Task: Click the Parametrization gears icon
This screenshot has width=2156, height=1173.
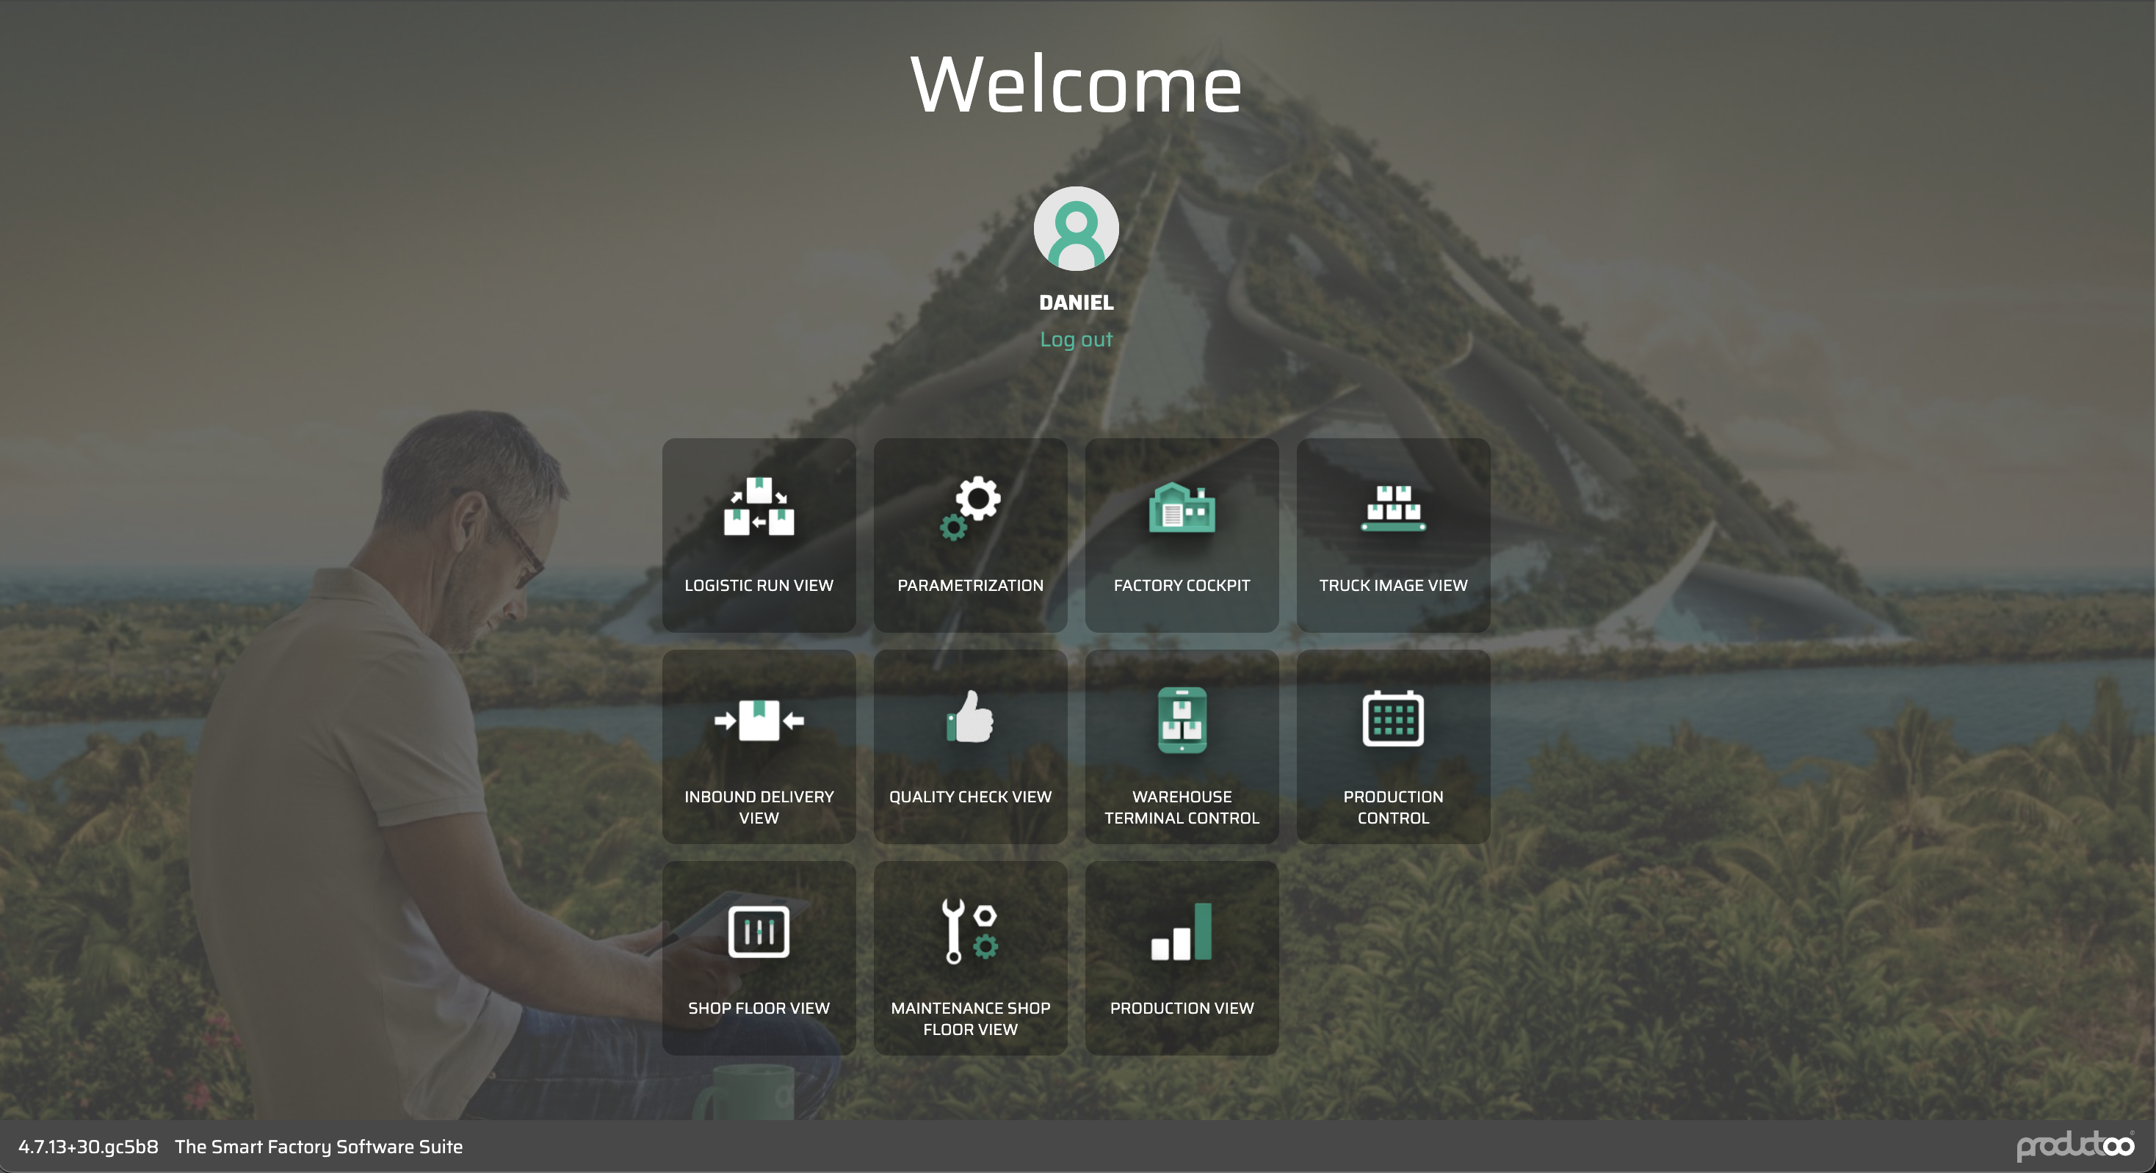Action: point(970,507)
